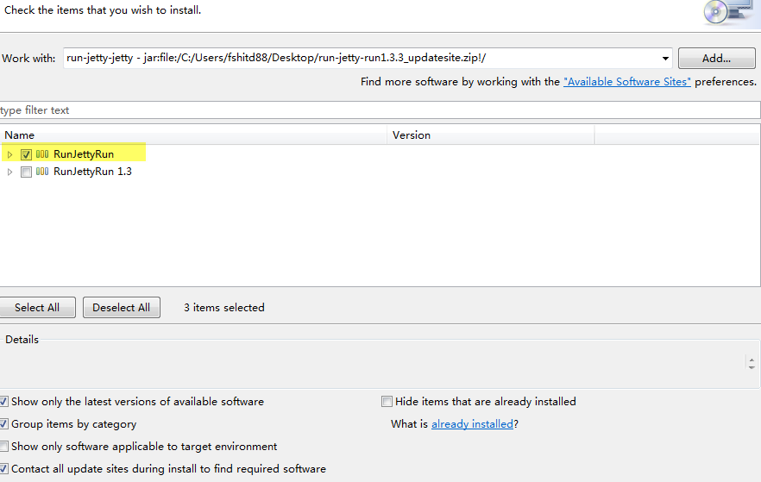Enable Hide items that are already installed
Image resolution: width=761 pixels, height=482 pixels.
(x=387, y=402)
